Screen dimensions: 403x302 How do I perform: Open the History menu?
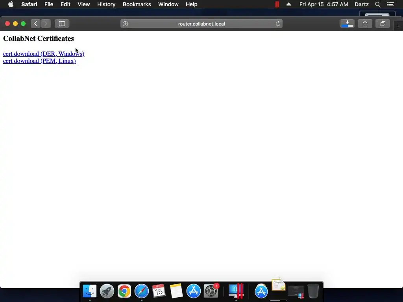click(x=106, y=4)
